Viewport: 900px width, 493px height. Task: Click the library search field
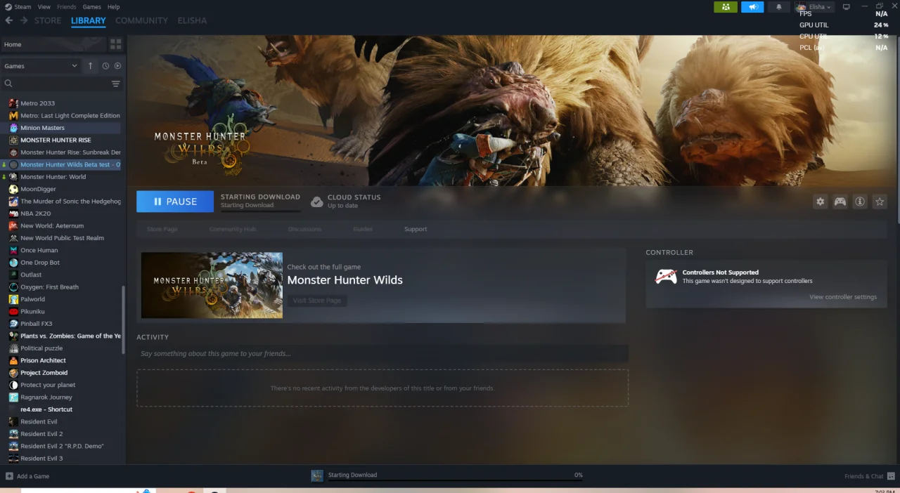click(x=56, y=84)
